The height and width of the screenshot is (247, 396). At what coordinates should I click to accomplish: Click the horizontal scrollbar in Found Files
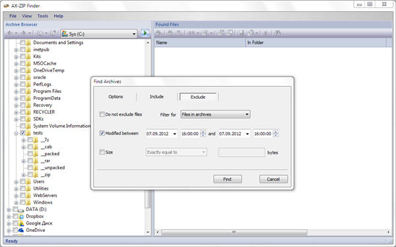pyautogui.click(x=234, y=232)
